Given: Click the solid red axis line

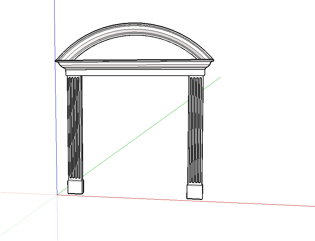Looking at the screenshot, I should (x=186, y=200).
